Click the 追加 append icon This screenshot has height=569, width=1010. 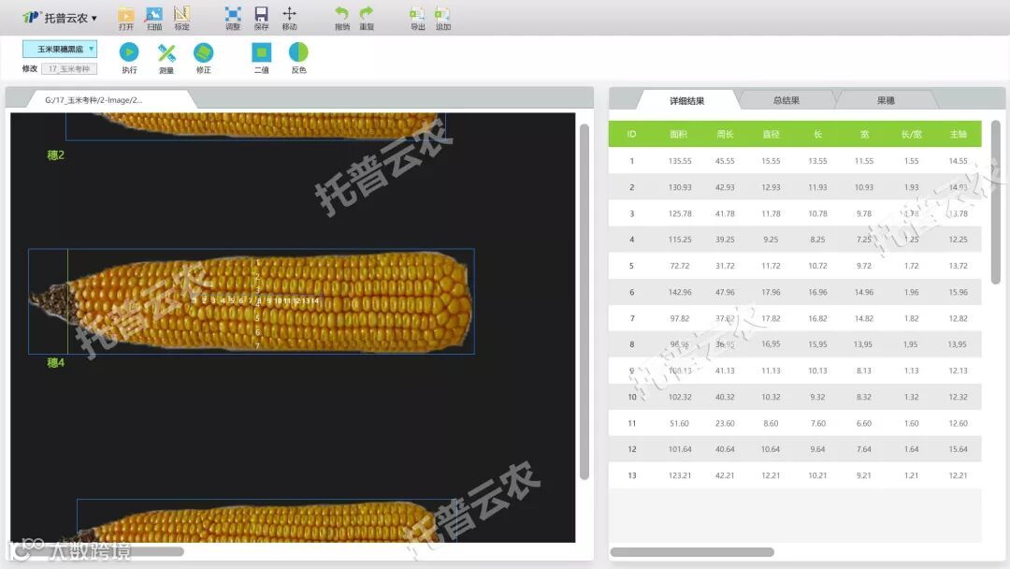tap(442, 18)
